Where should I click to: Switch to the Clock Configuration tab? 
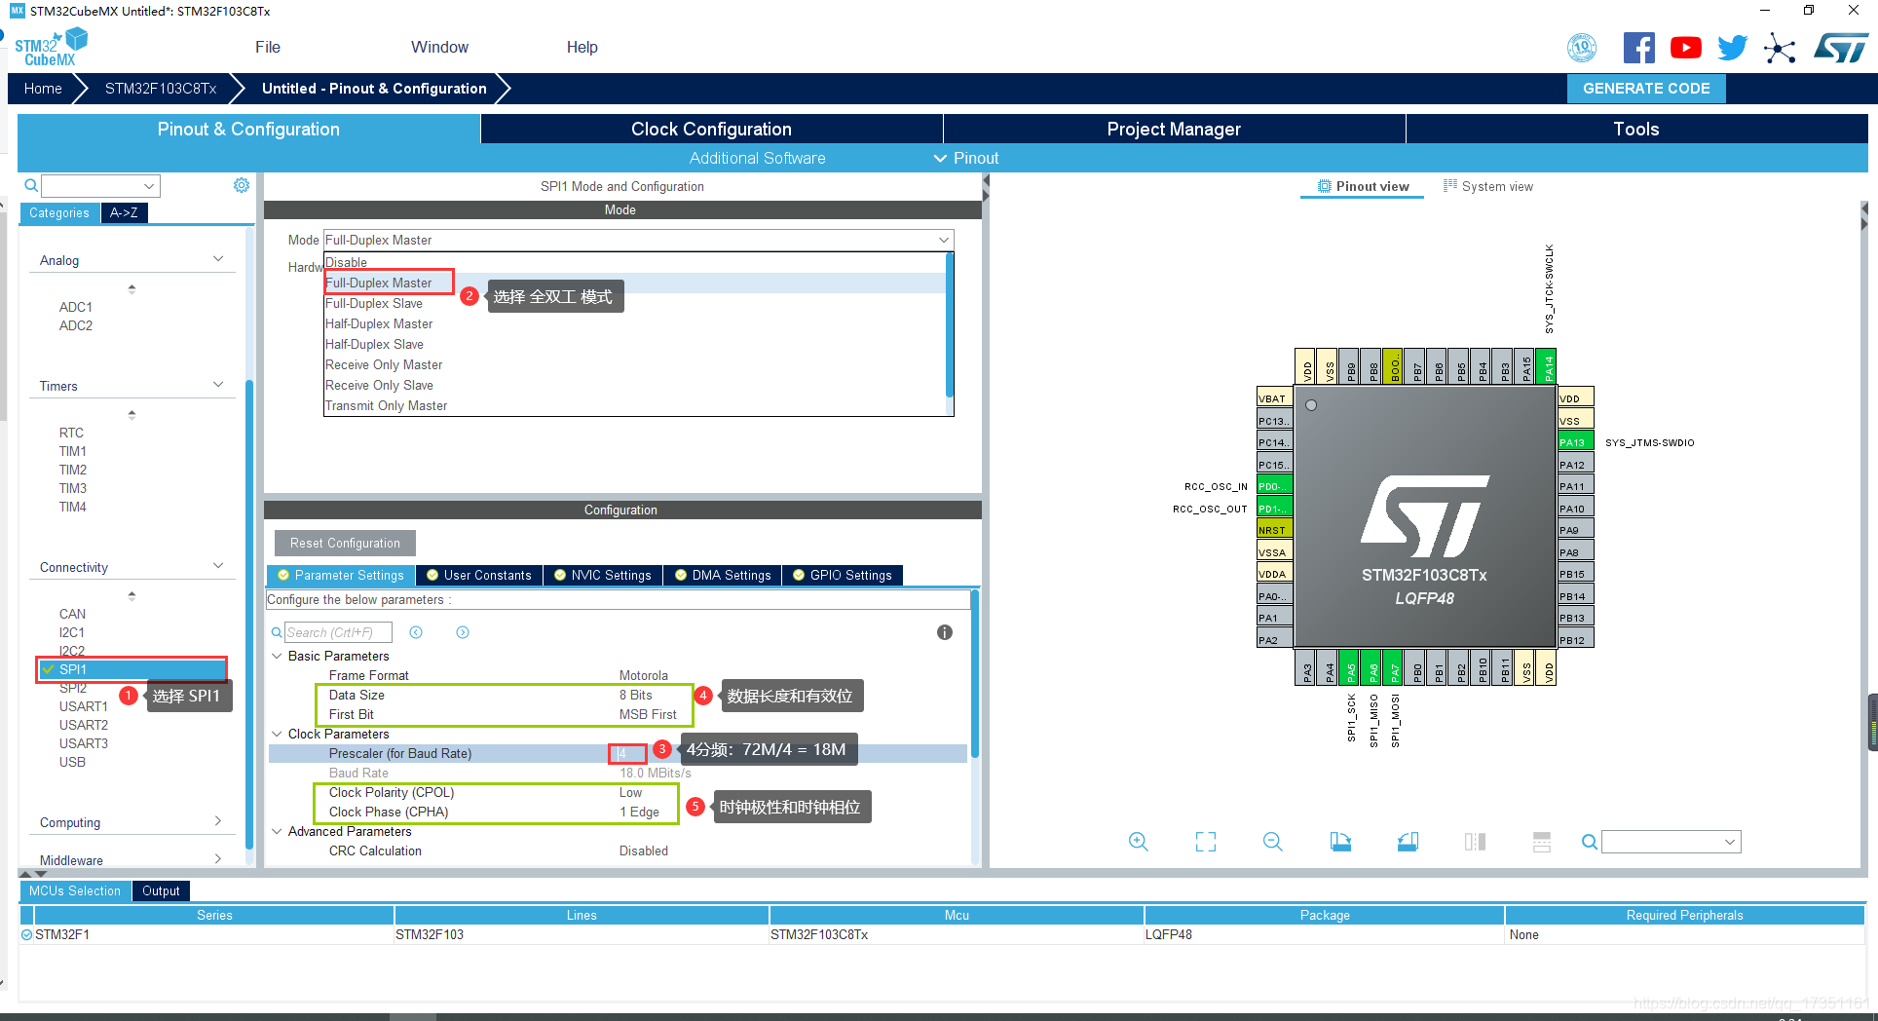click(710, 129)
